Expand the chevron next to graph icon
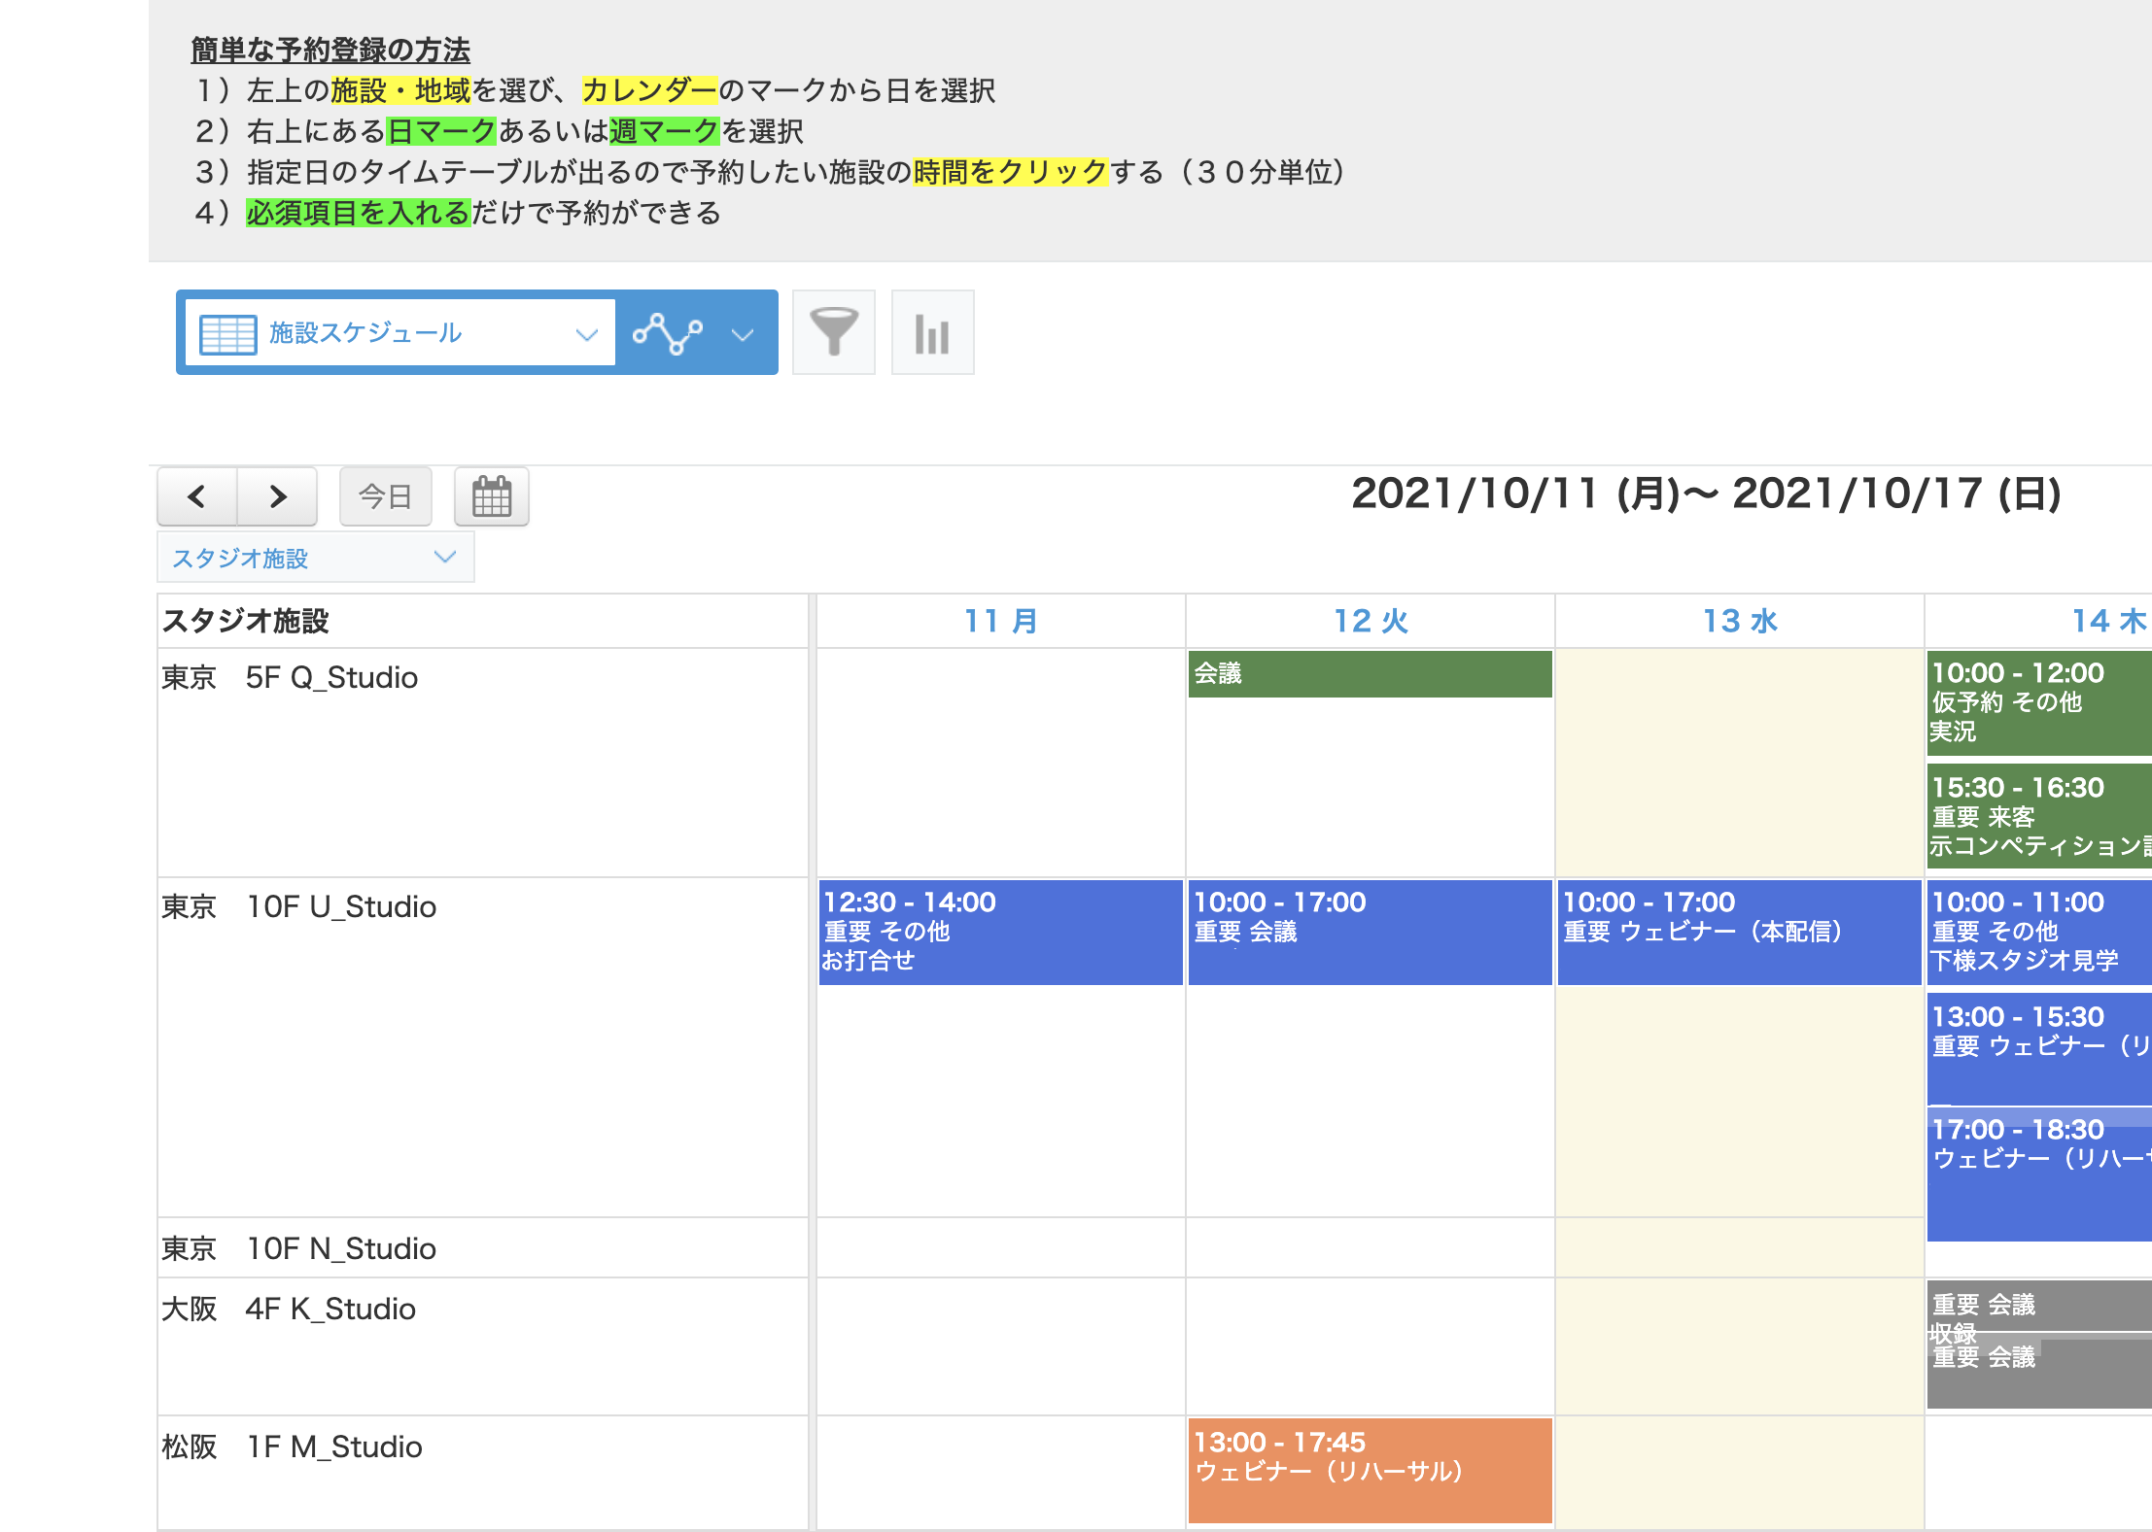The width and height of the screenshot is (2152, 1532). (x=743, y=334)
